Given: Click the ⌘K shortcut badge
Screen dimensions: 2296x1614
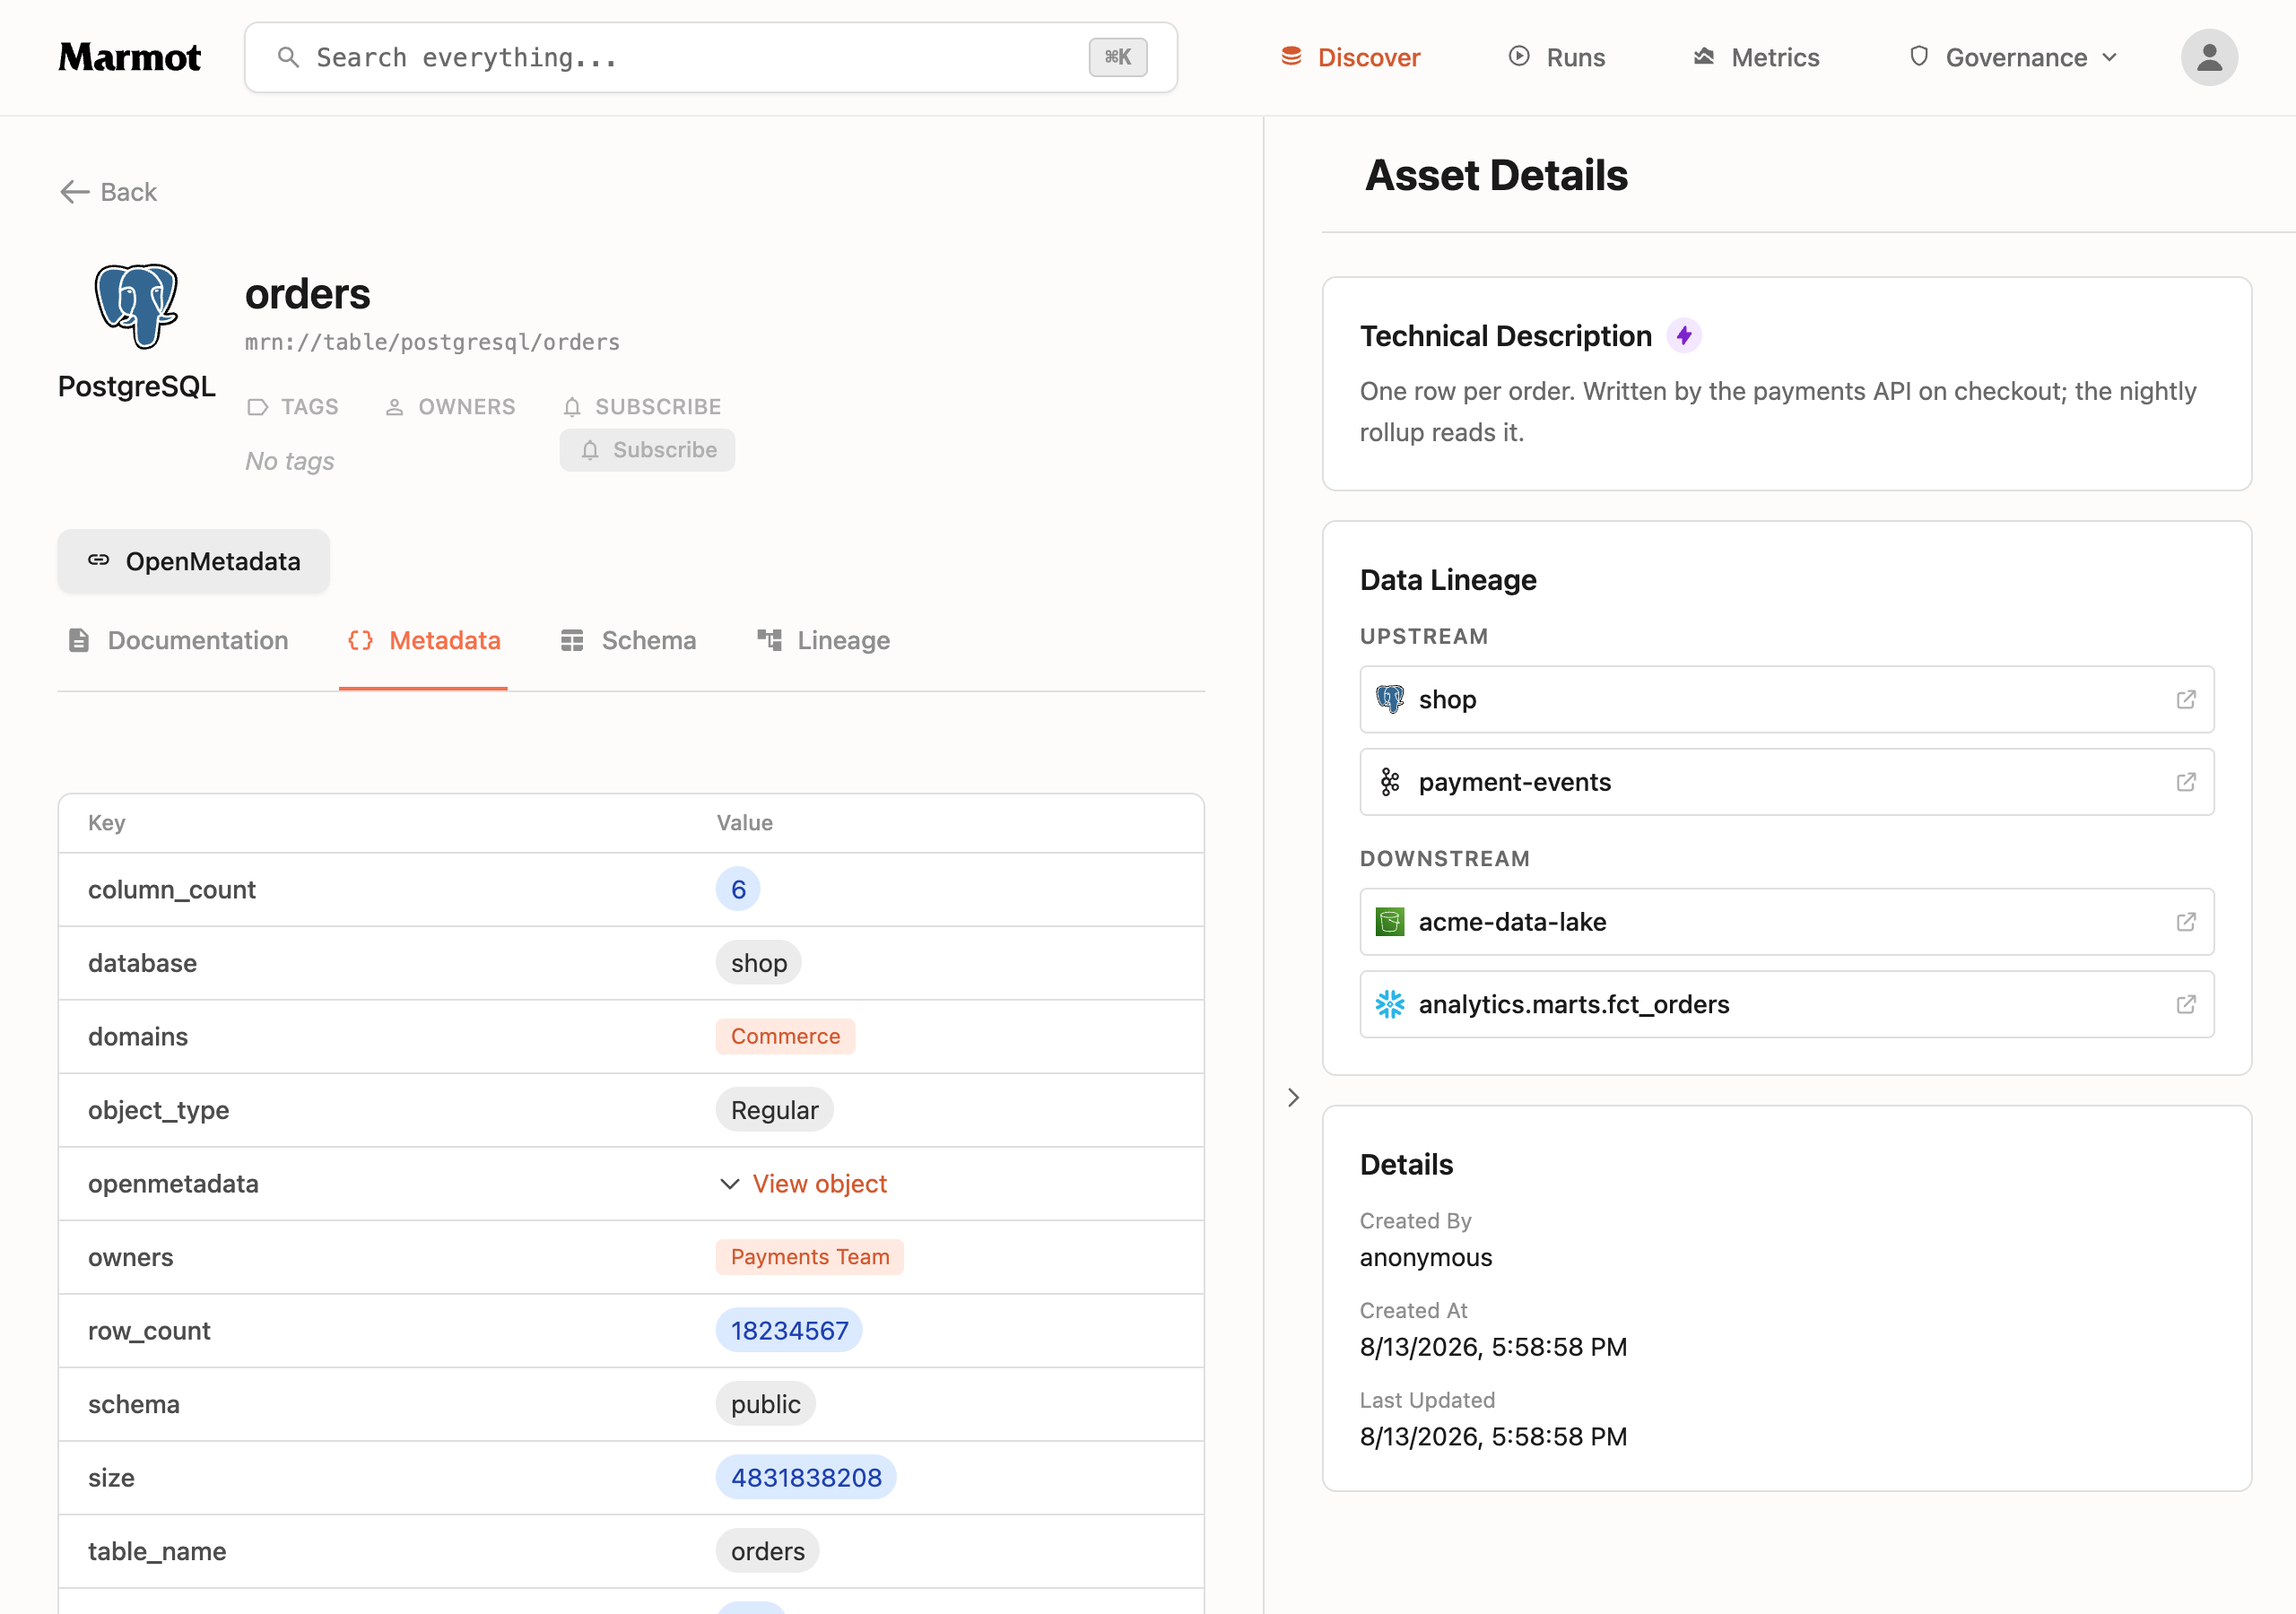Looking at the screenshot, I should click(1118, 57).
